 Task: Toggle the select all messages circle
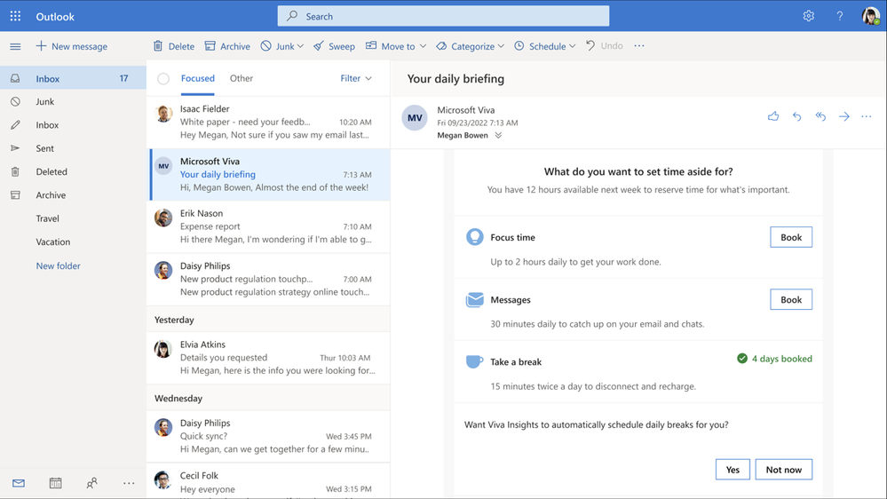click(163, 79)
